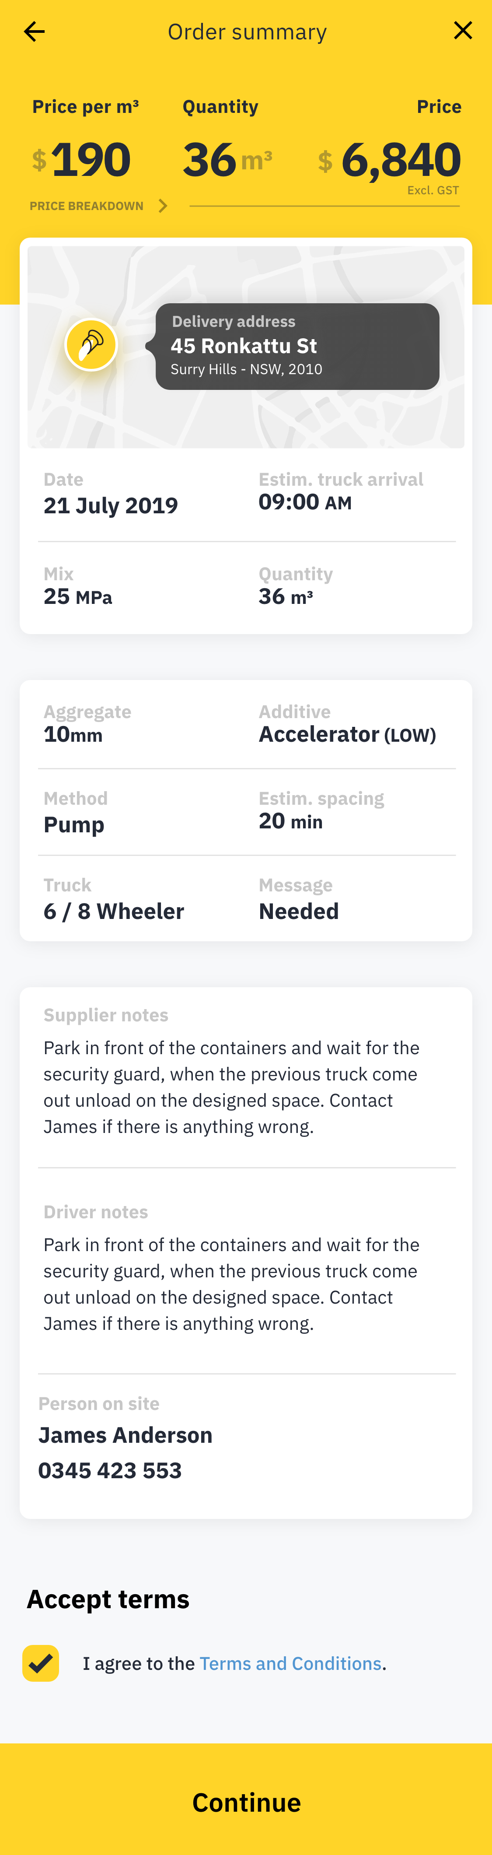Open the Terms and Conditions link
Screen dimensions: 492x1855
pyautogui.click(x=290, y=1663)
